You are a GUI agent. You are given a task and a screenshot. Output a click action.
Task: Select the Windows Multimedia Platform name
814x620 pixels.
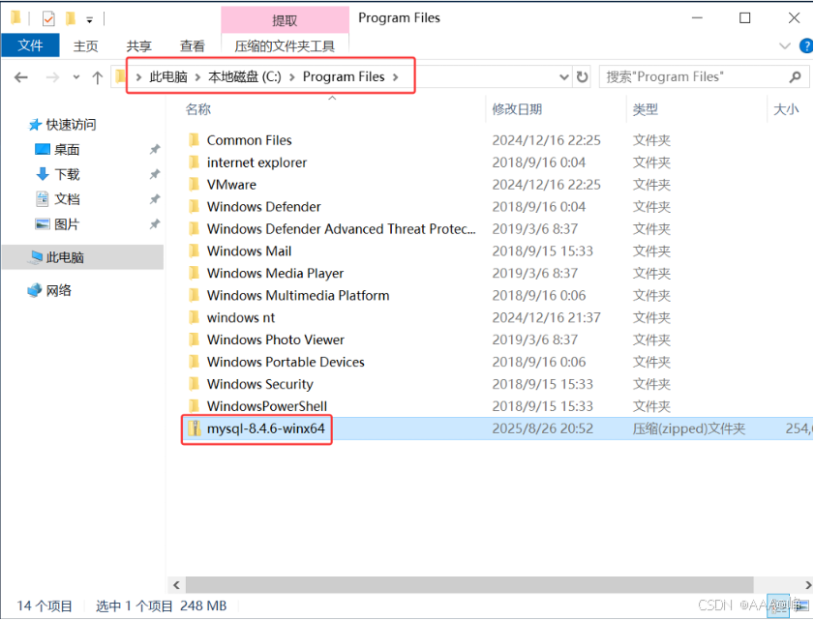coord(298,295)
